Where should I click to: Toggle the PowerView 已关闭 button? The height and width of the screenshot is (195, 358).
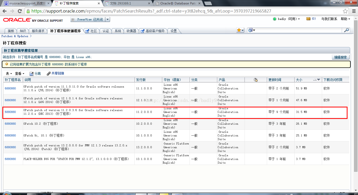(88, 20)
